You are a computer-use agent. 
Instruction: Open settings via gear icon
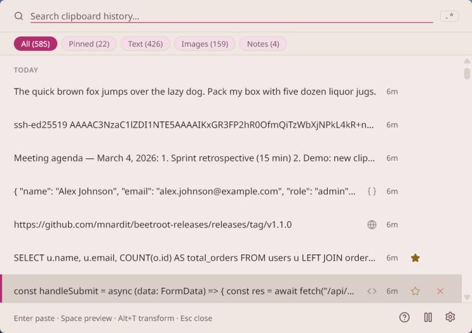(450, 317)
